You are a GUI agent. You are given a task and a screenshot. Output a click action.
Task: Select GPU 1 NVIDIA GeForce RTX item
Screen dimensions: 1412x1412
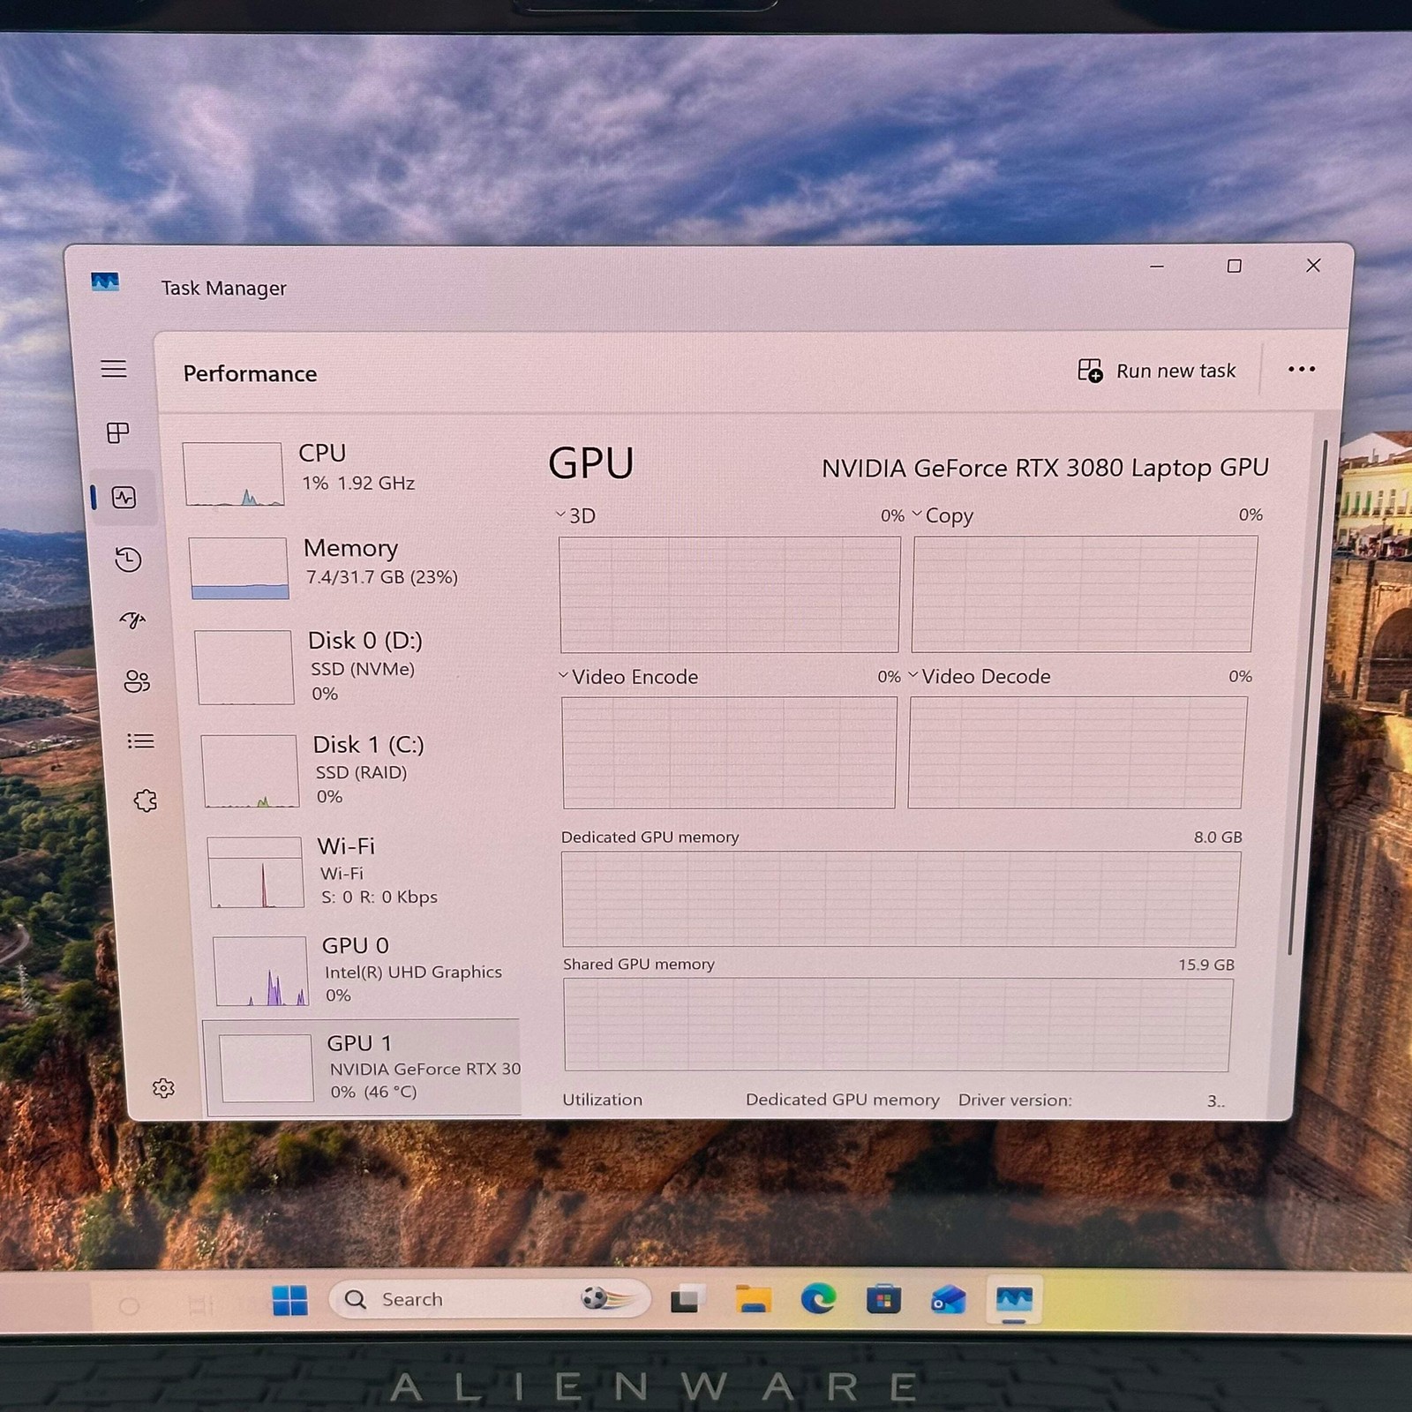(363, 1067)
